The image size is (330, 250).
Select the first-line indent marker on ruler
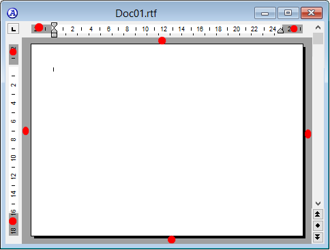point(54,25)
